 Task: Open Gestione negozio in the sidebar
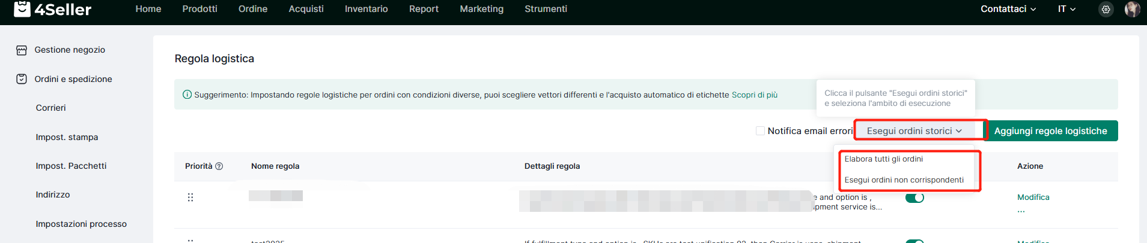tap(70, 50)
